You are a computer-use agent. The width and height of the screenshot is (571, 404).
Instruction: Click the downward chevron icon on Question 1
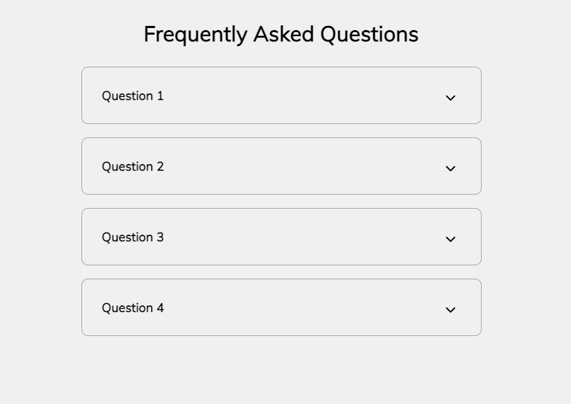(450, 97)
